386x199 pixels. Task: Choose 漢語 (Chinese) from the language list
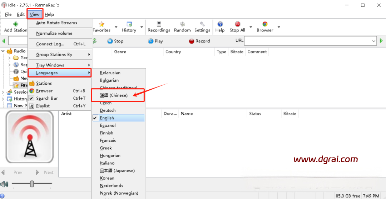coord(114,95)
